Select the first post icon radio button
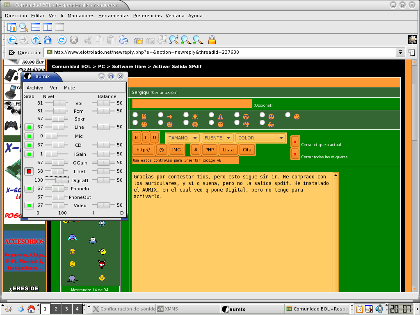 pyautogui.click(x=135, y=115)
